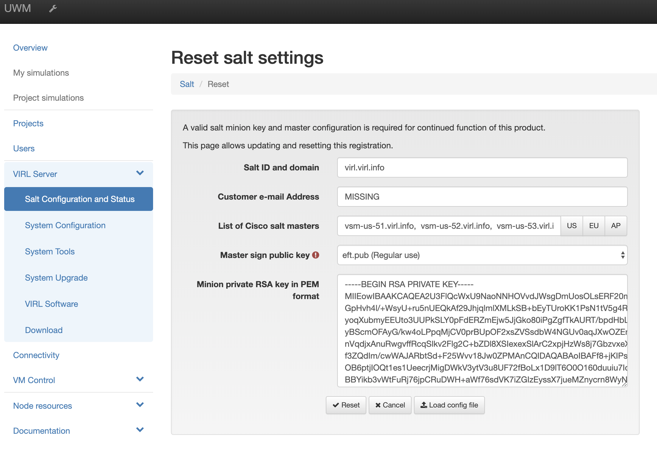Click the UWM logo text

(x=18, y=8)
